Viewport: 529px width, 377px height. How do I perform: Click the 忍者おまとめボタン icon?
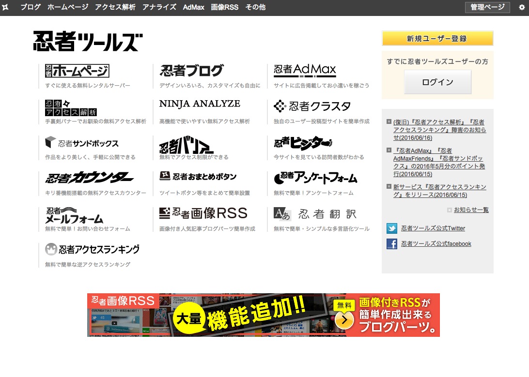point(164,176)
